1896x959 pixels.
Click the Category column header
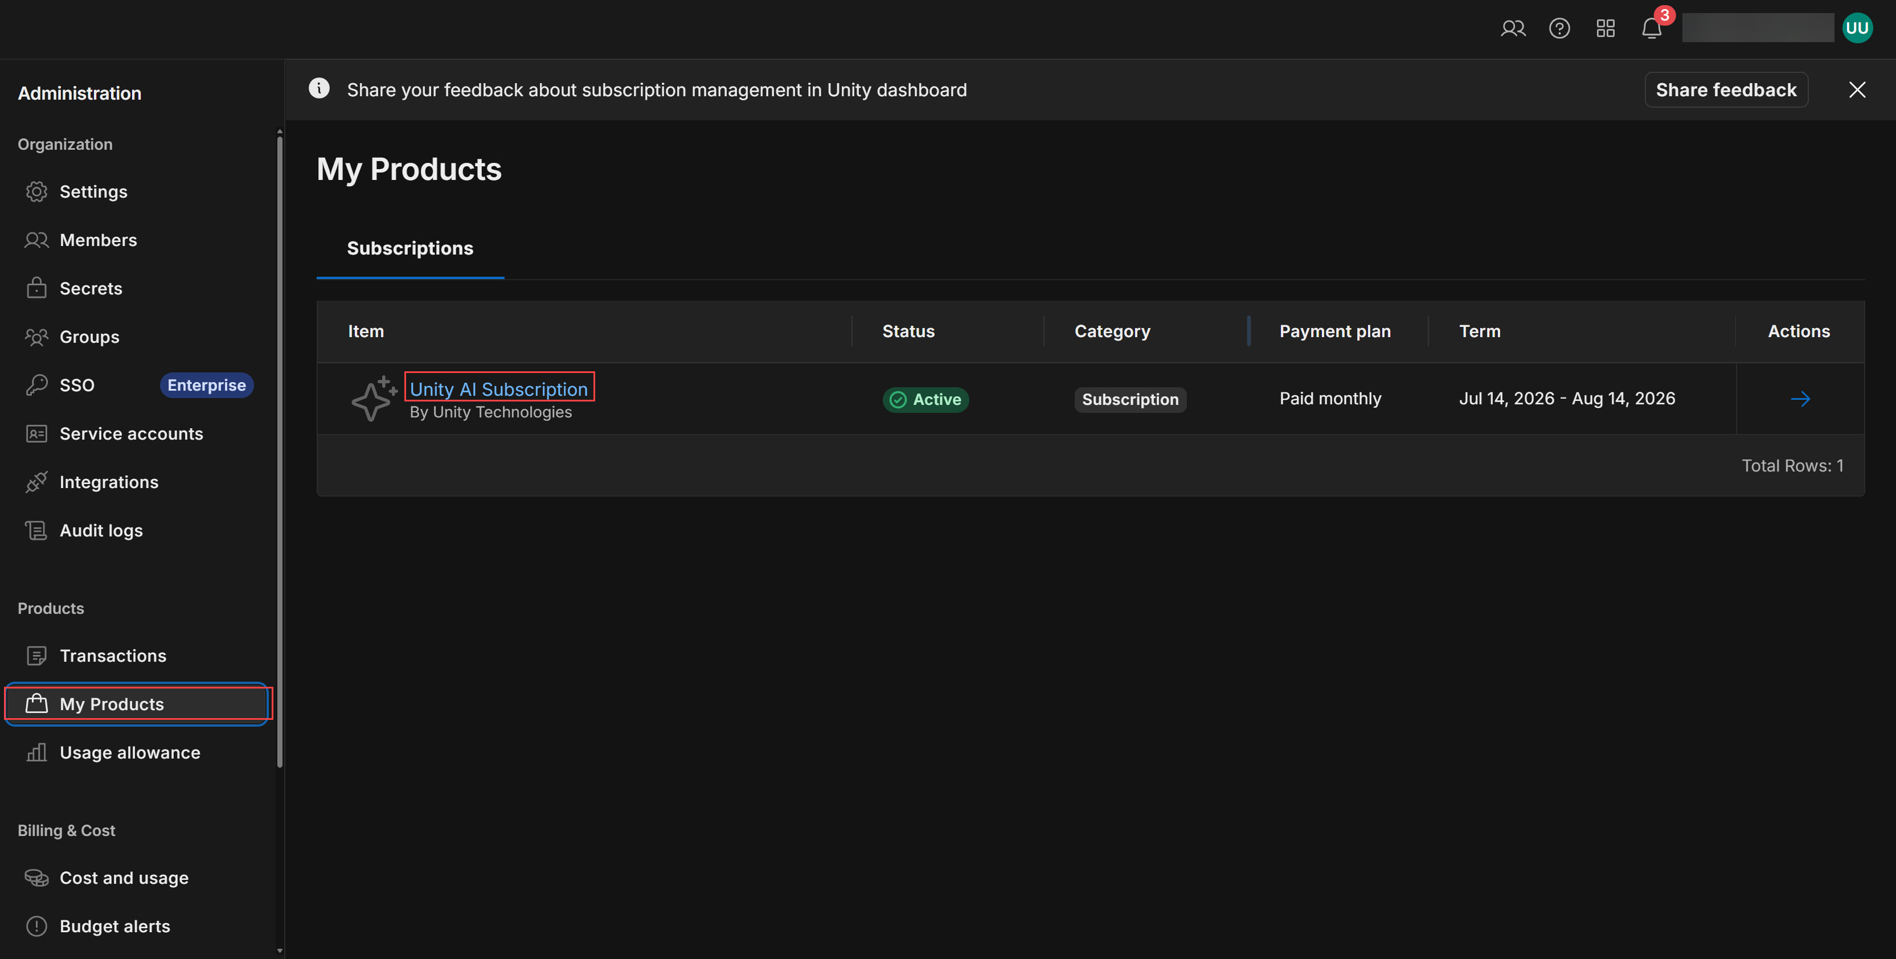pyautogui.click(x=1112, y=332)
